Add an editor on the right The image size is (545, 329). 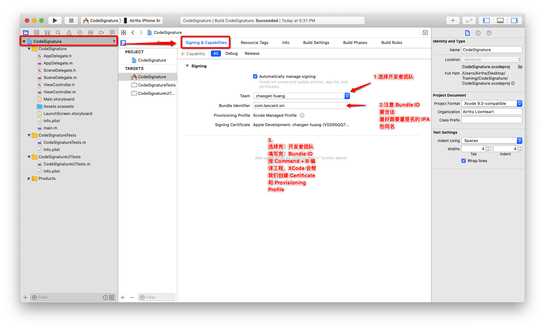click(x=425, y=32)
